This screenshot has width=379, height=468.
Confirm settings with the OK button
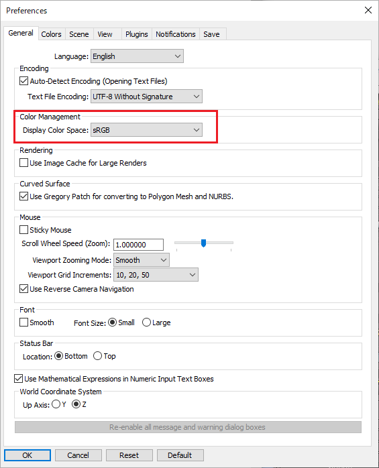(x=28, y=455)
